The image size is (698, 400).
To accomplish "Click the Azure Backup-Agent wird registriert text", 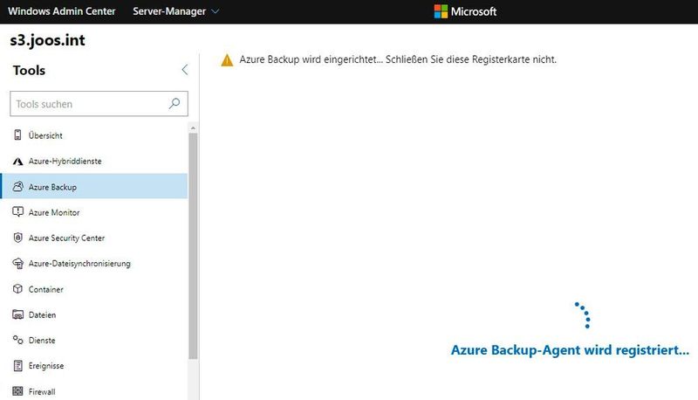I will tap(571, 350).
